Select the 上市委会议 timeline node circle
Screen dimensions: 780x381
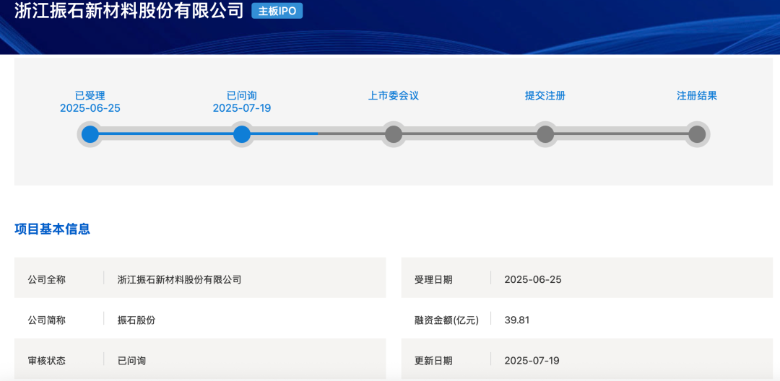[x=394, y=134]
